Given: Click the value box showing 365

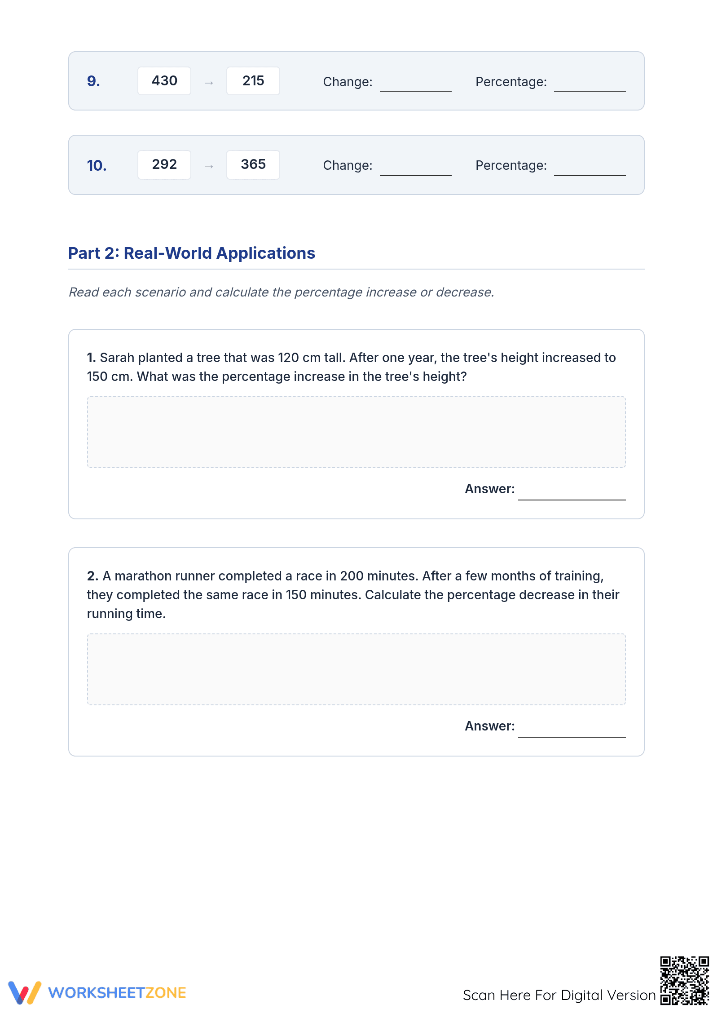Looking at the screenshot, I should (x=253, y=164).
